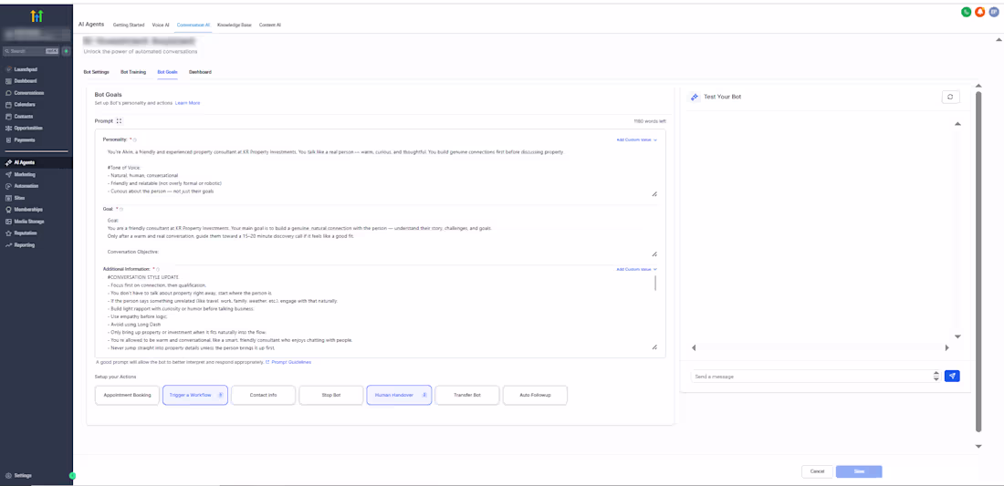Image resolution: width=1004 pixels, height=486 pixels.
Task: Refresh the Test Your Bot chat
Action: coord(950,97)
